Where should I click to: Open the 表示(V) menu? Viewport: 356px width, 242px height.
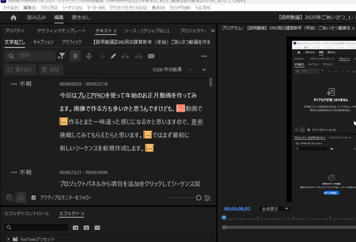pyautogui.click(x=158, y=8)
